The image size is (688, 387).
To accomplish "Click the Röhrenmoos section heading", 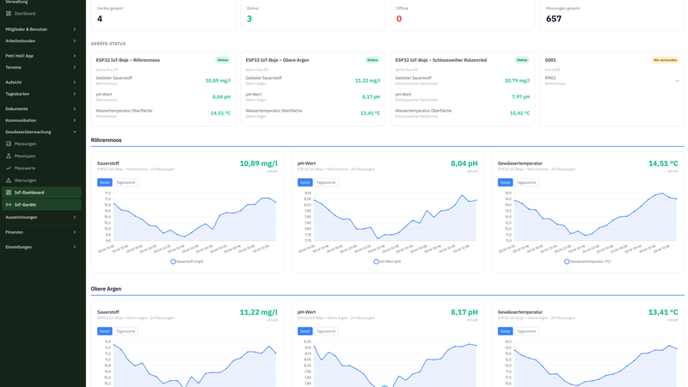I will [106, 140].
